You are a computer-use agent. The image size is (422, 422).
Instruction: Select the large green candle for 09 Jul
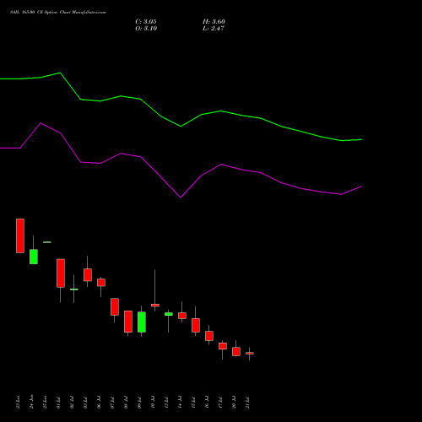tap(142, 322)
